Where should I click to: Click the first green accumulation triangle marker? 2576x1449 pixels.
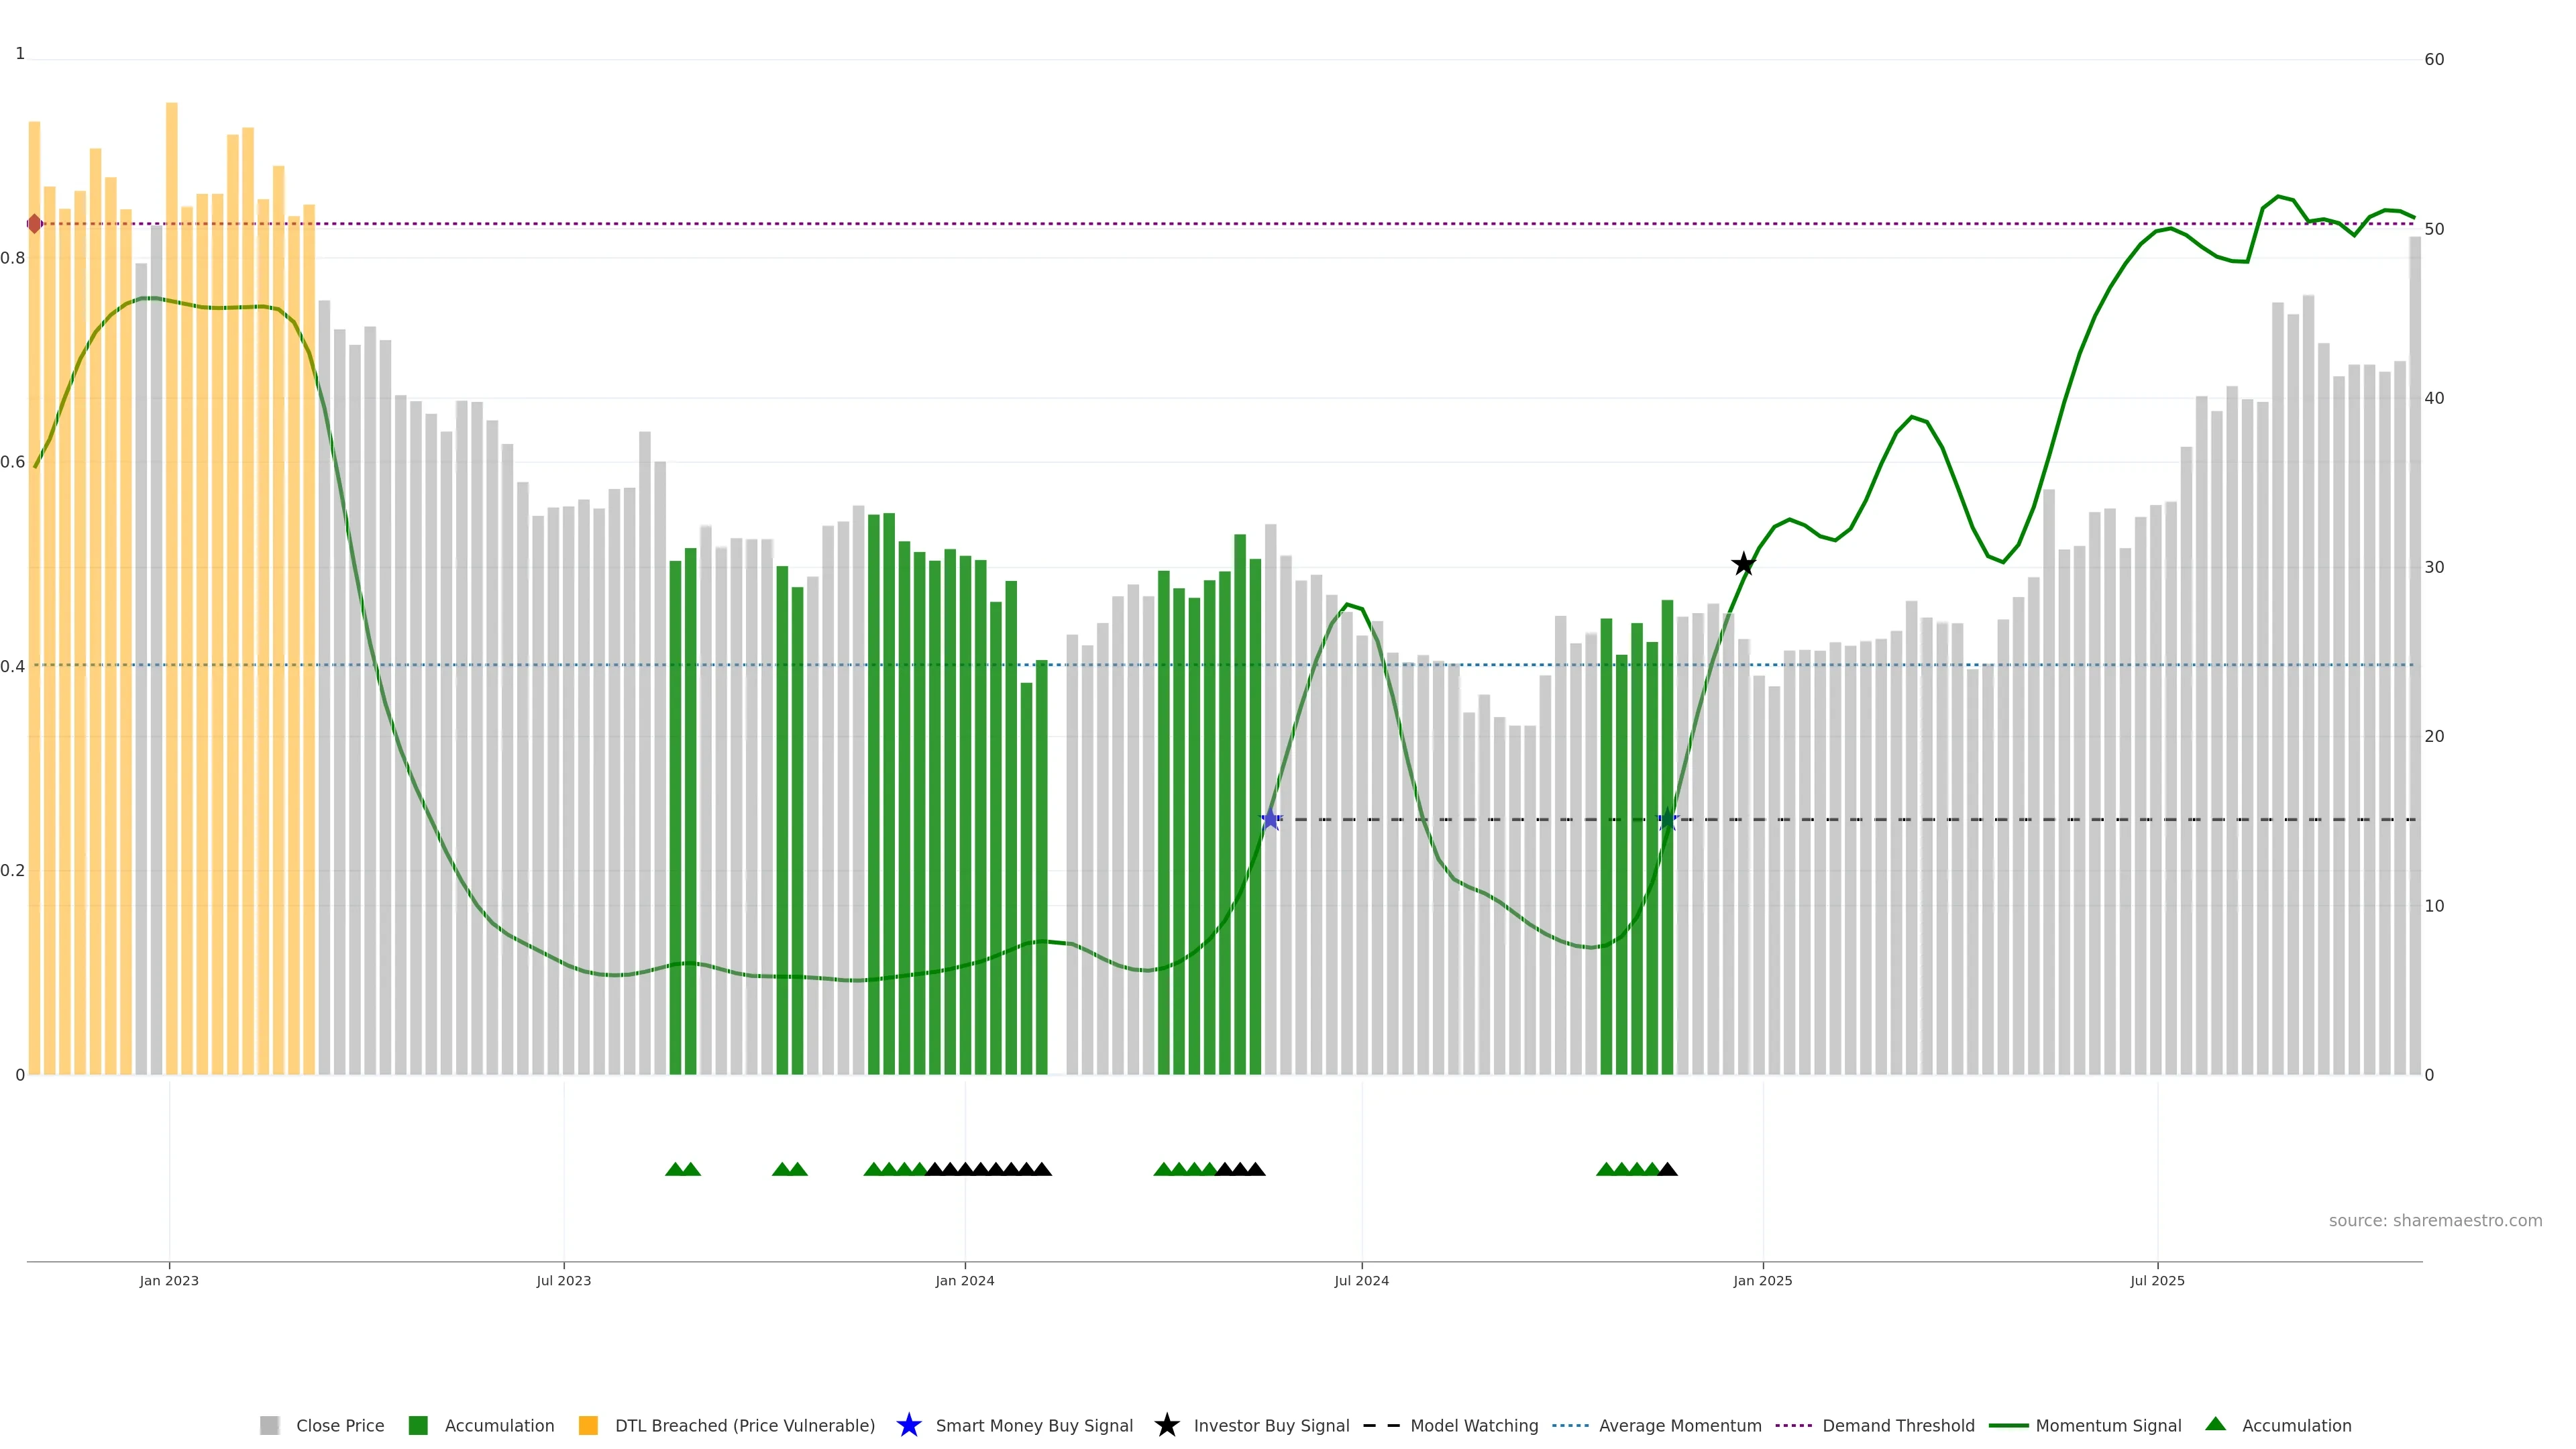675,1169
